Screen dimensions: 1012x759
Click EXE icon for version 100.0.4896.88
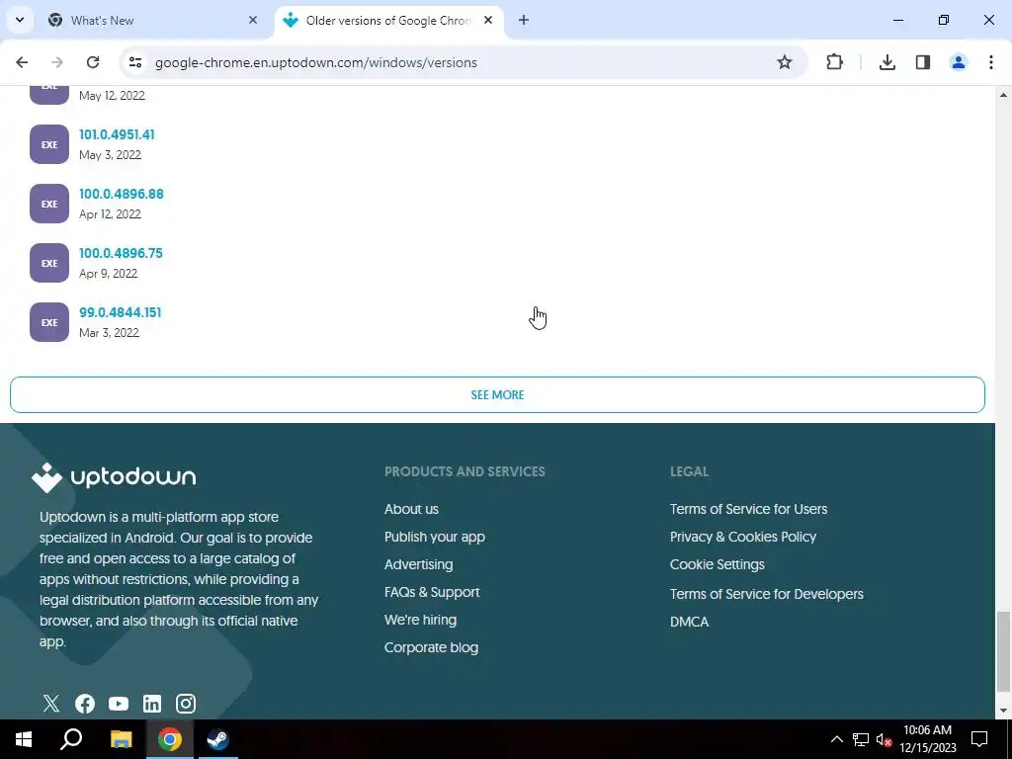(49, 204)
